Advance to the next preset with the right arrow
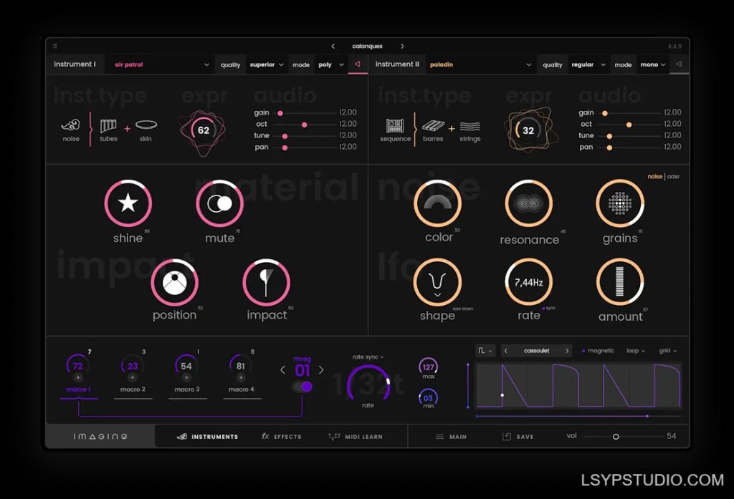This screenshot has height=499, width=734. tap(403, 46)
